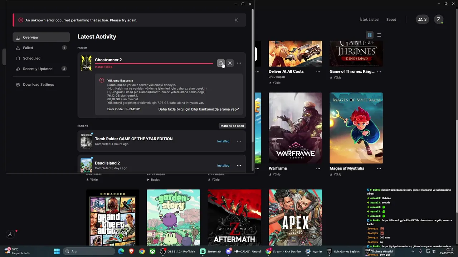The width and height of the screenshot is (458, 257).
Task: Open the World War Z Aftermath cover
Action: pyautogui.click(x=234, y=218)
